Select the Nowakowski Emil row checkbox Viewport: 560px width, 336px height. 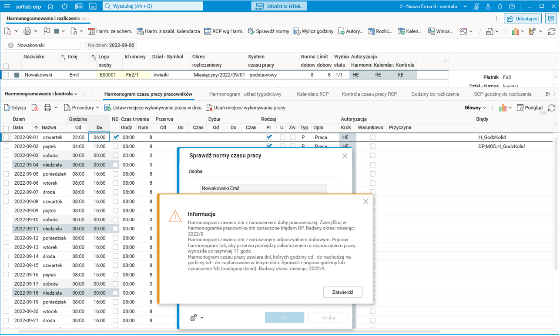pyautogui.click(x=6, y=75)
